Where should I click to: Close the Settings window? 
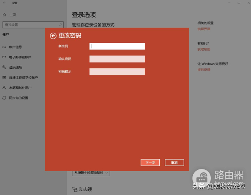pyautogui.click(x=248, y=3)
